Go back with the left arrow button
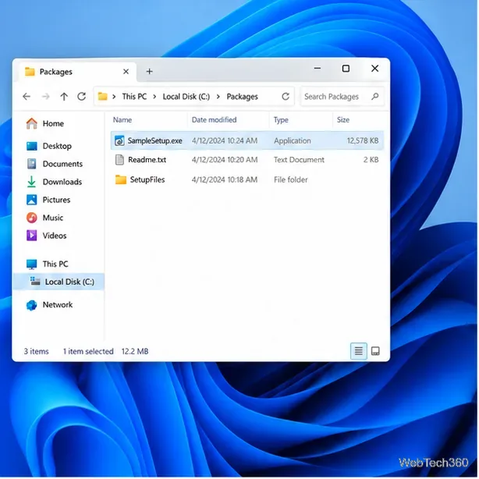Screen dimensions: 479x479 (27, 97)
